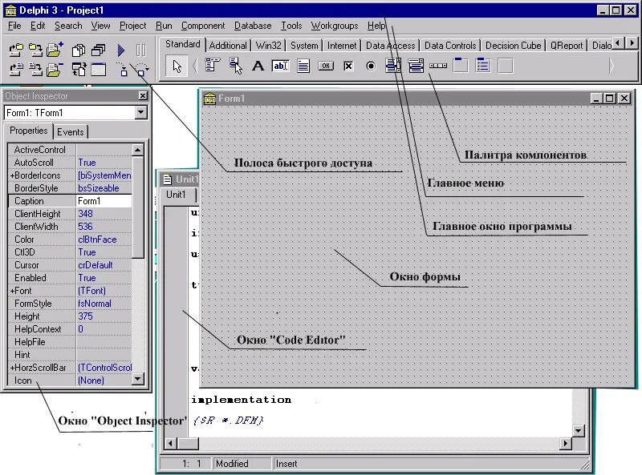This screenshot has width=642, height=475.
Task: Select the Panel component
Action: (x=506, y=66)
